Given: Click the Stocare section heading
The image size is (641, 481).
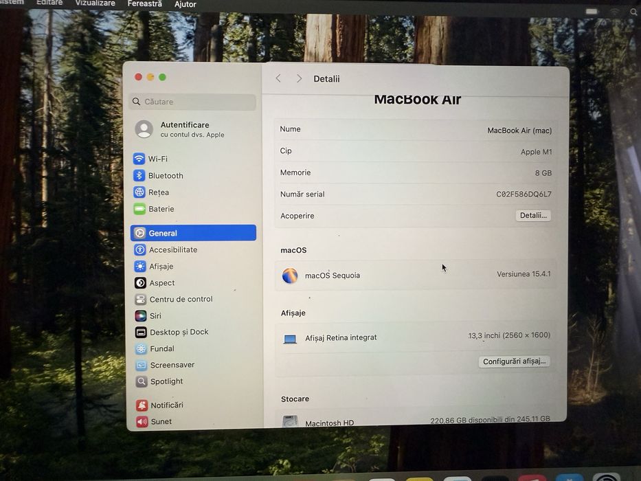Looking at the screenshot, I should point(295,399).
